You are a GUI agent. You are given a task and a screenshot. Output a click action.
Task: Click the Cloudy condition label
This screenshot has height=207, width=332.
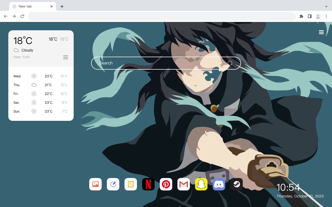[x=27, y=50]
